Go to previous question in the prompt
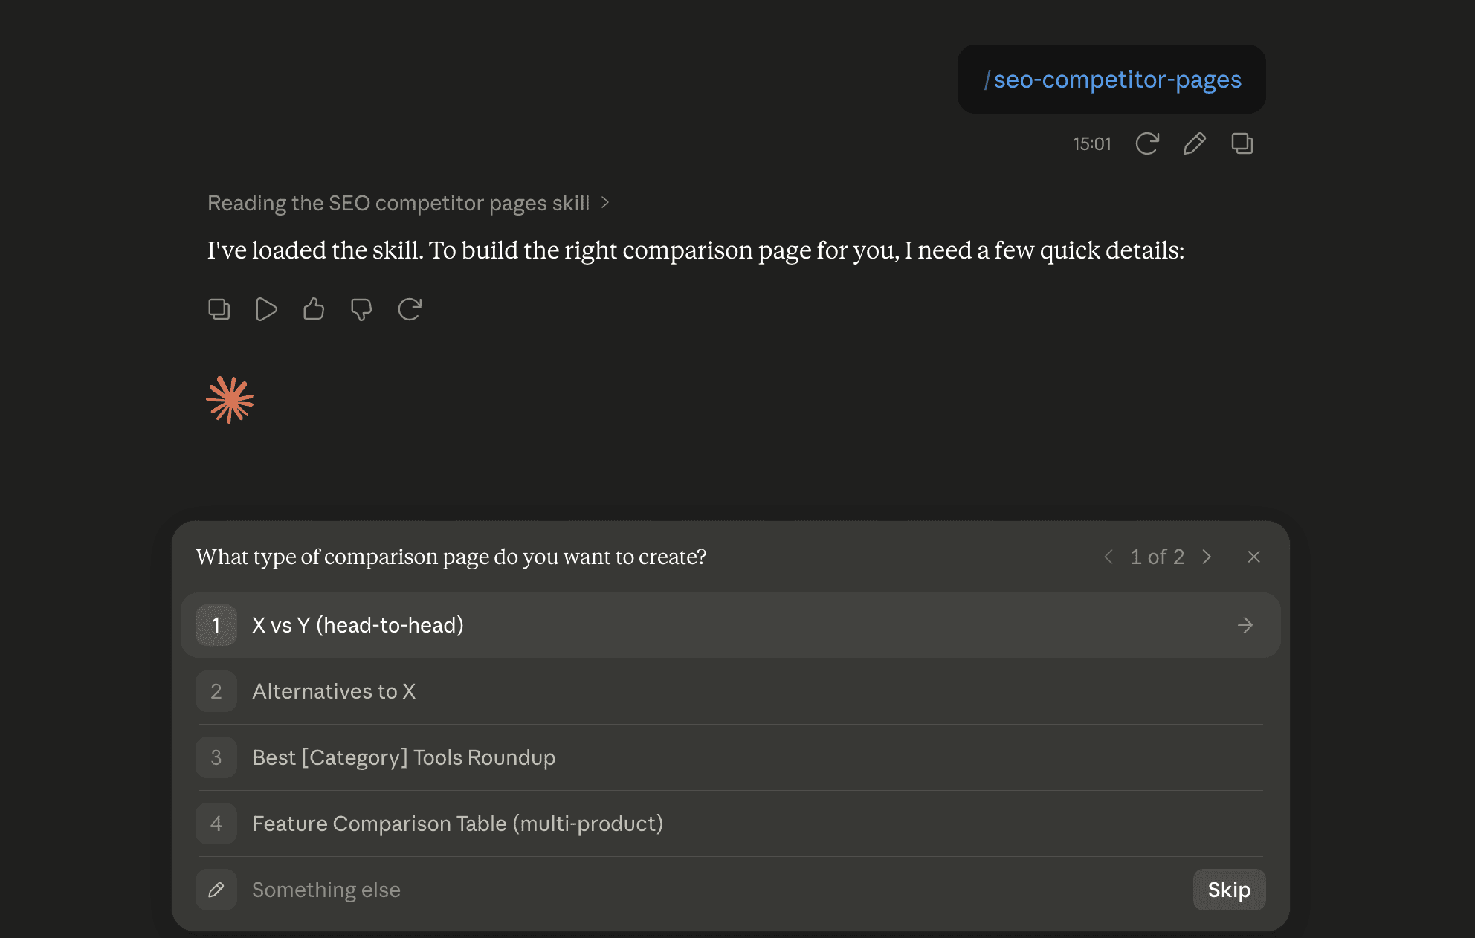Image resolution: width=1475 pixels, height=938 pixels. click(x=1108, y=557)
